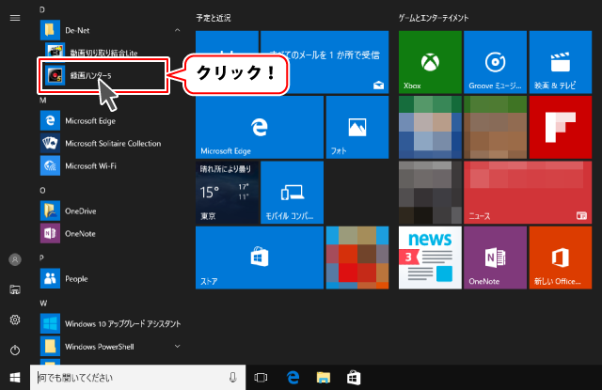Click letter P header in app list
Image resolution: width=602 pixels, height=390 pixels.
pyautogui.click(x=41, y=257)
